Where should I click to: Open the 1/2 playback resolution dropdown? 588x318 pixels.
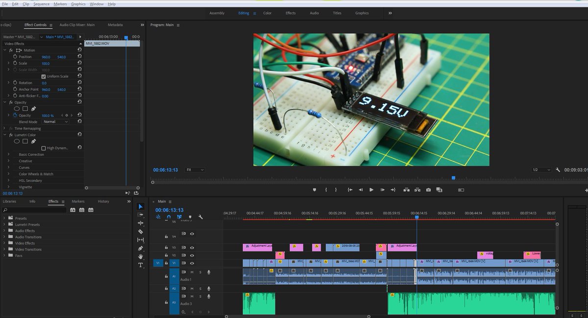click(541, 170)
